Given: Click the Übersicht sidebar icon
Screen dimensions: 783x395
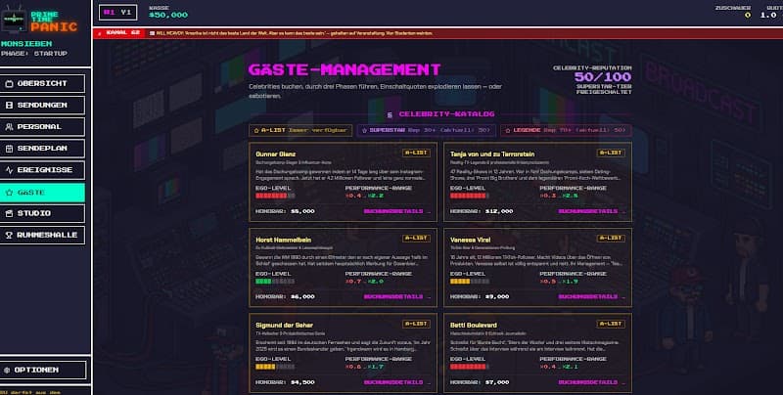Looking at the screenshot, I should pyautogui.click(x=9, y=84).
